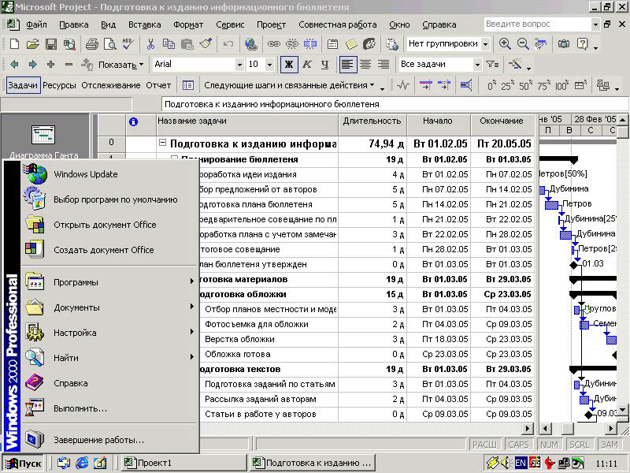Open the Формат menu
630x473 pixels.
[188, 24]
